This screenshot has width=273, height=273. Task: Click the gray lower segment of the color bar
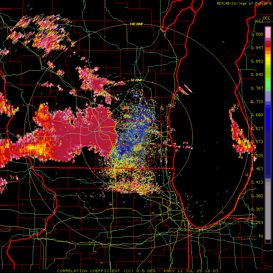pyautogui.click(x=268, y=211)
